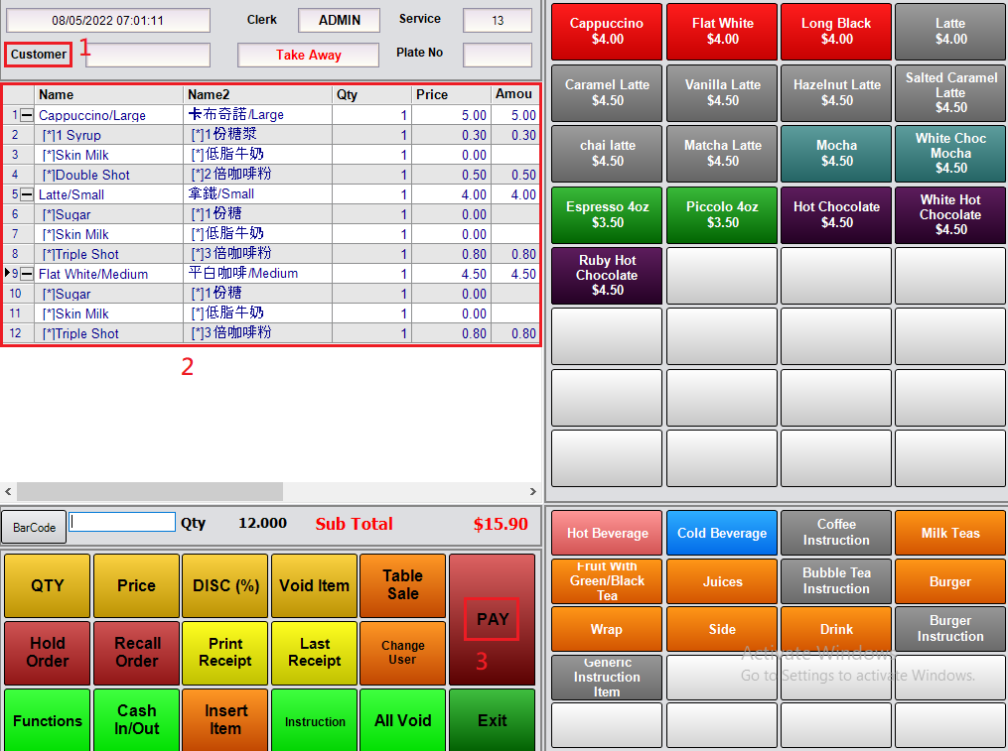Image resolution: width=1008 pixels, height=751 pixels.
Task: Click the green Instruction button
Action: click(314, 720)
